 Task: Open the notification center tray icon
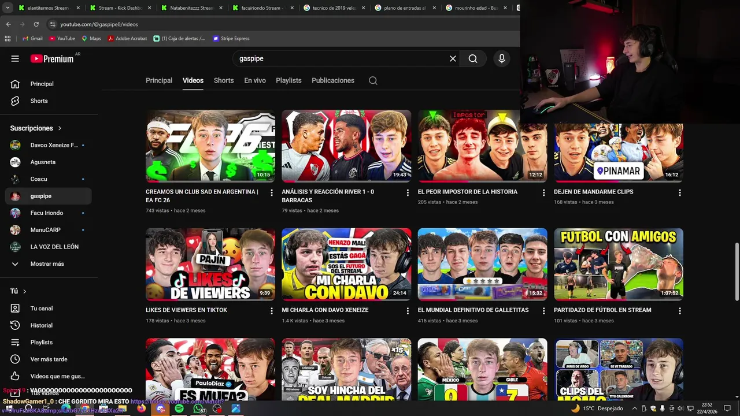coord(727,408)
